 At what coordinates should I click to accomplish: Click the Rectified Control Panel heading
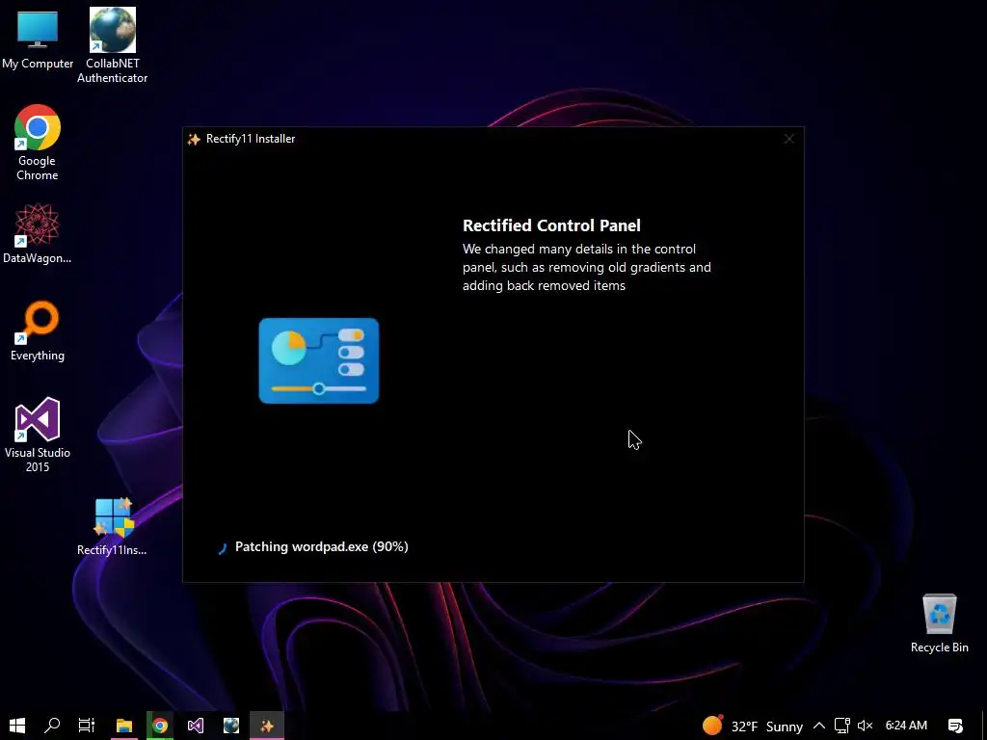[551, 225]
